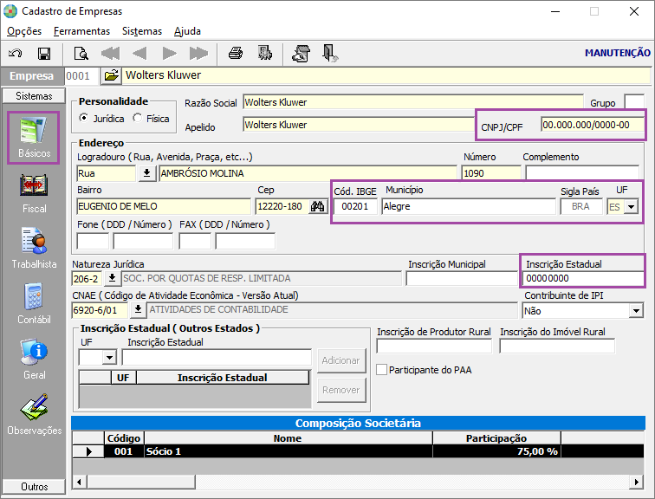The image size is (655, 499).
Task: Click the app icon in the title bar
Action: pyautogui.click(x=10, y=11)
